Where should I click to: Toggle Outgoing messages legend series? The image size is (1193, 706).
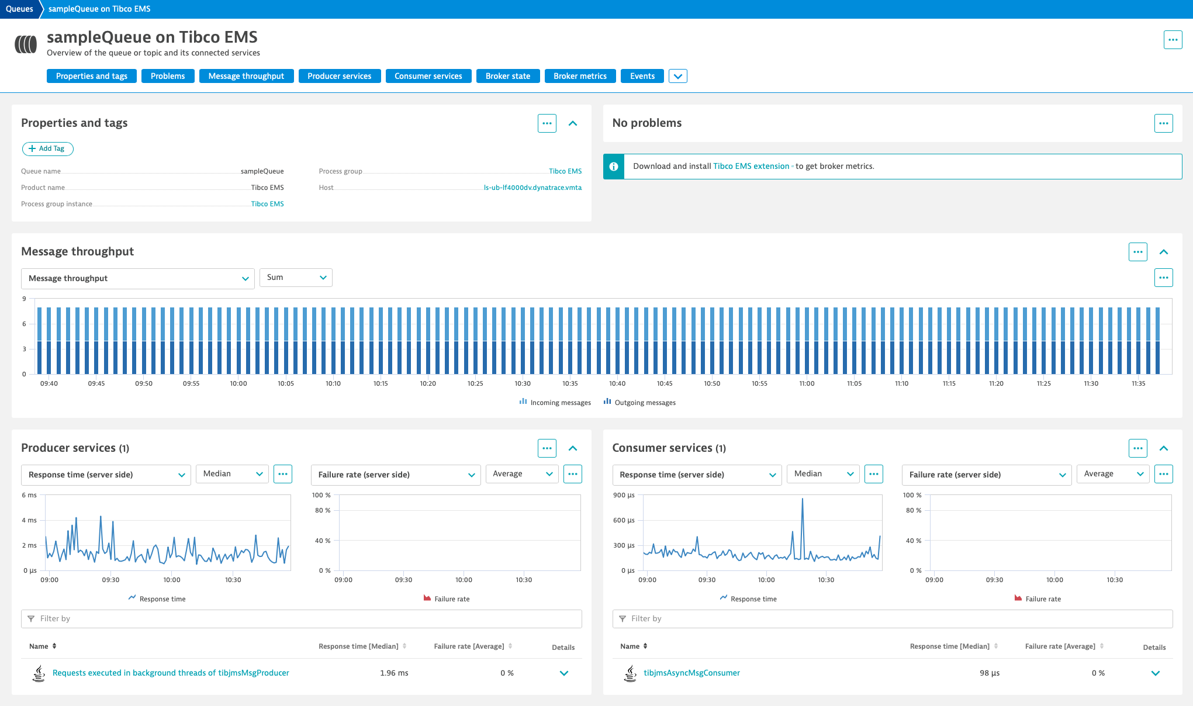coord(639,402)
